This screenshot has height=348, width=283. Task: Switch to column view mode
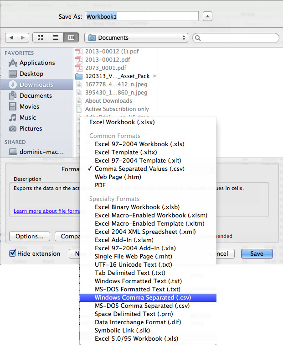point(71,38)
